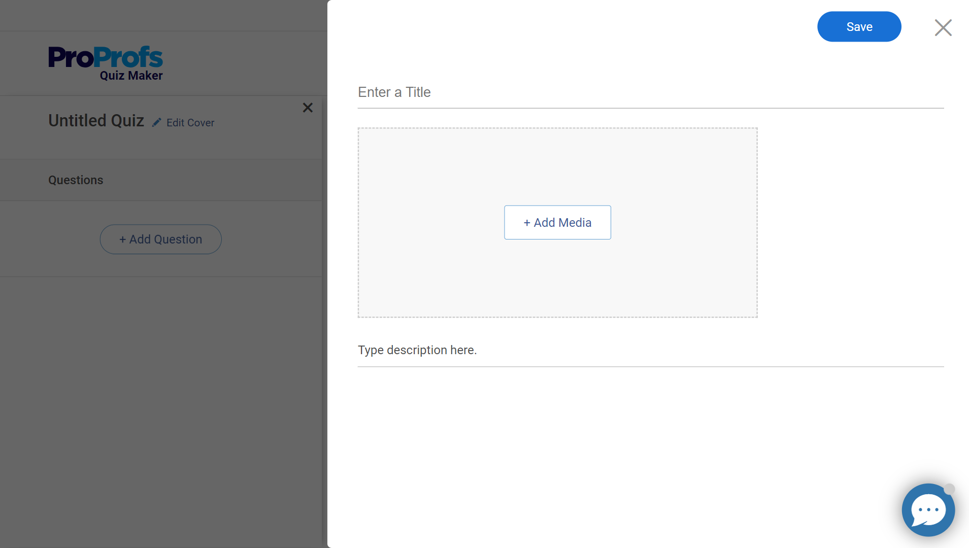
Task: Open the Edit Cover link
Action: click(190, 123)
